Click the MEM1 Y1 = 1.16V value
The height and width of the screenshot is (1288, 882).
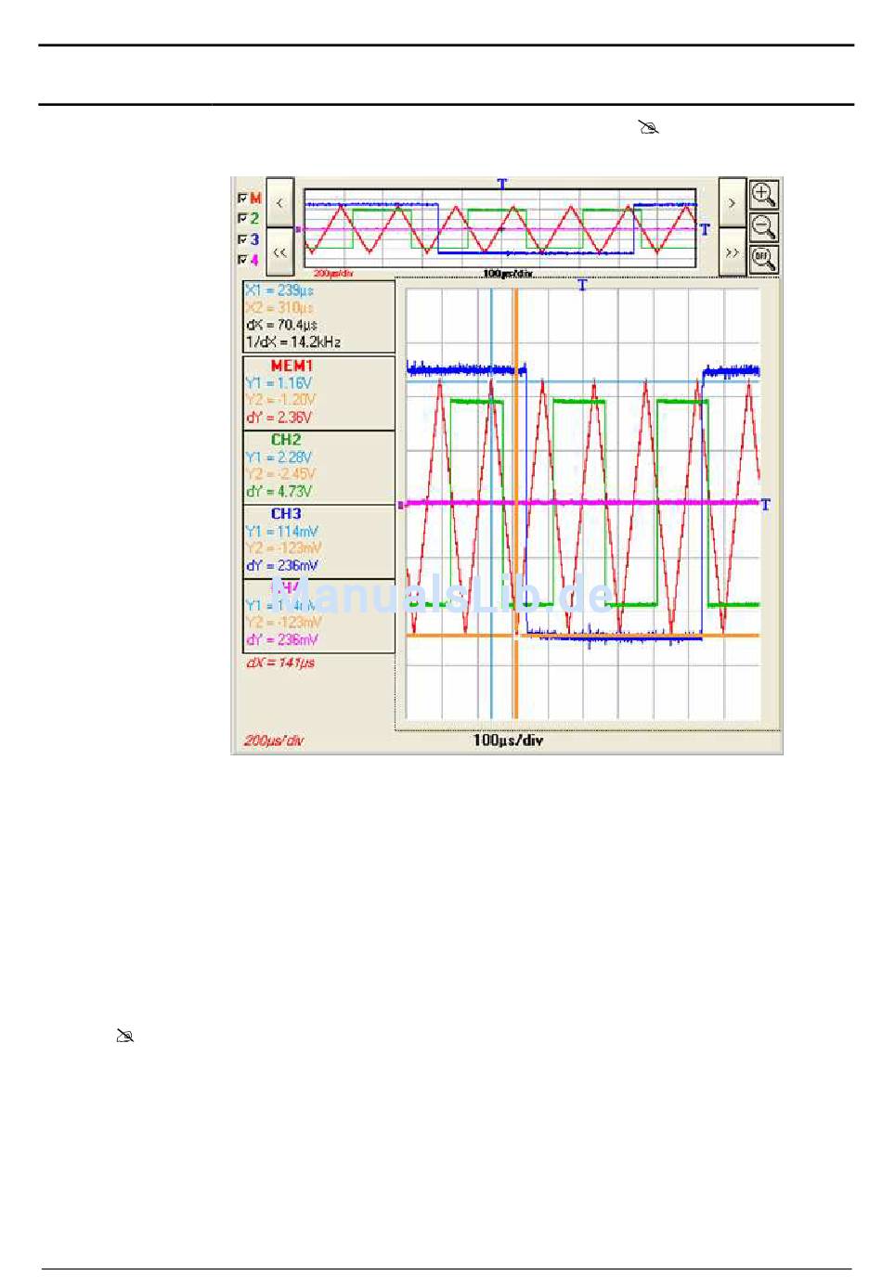coord(279,382)
